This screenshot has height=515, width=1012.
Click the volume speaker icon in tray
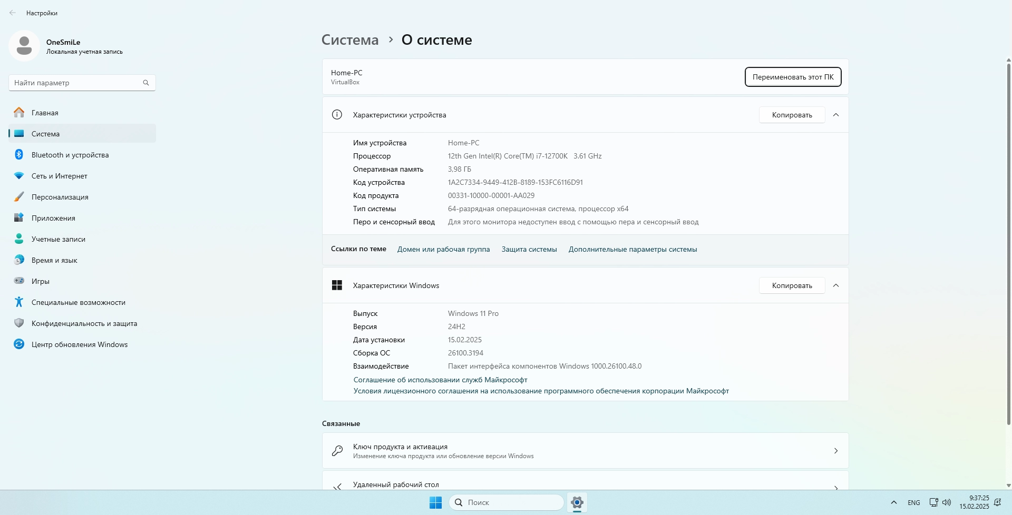tap(947, 502)
